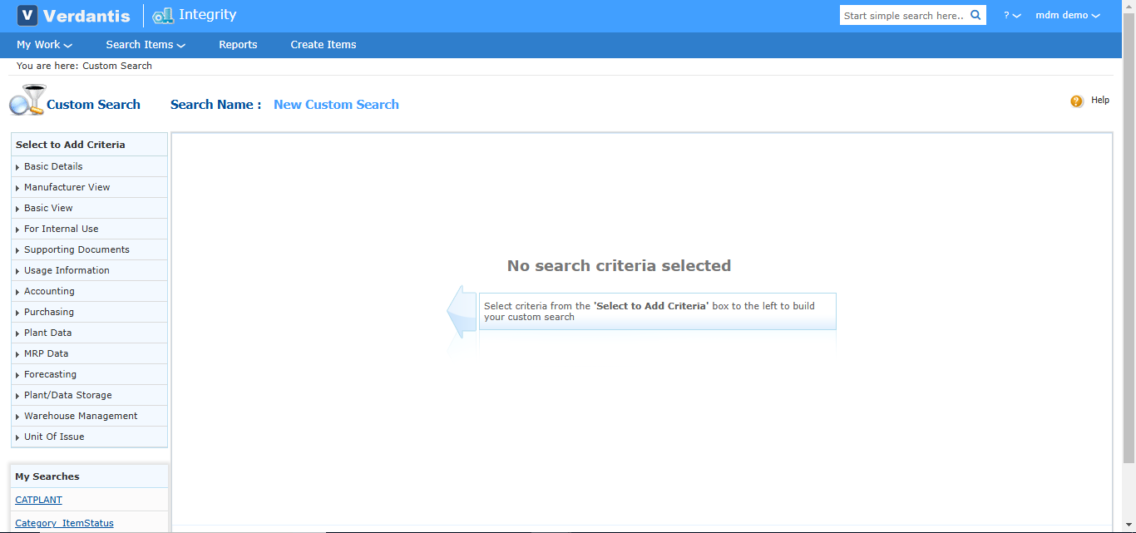Viewport: 1136px width, 533px height.
Task: Click into the simple search field
Action: coord(903,16)
